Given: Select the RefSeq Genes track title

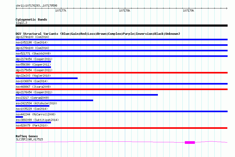Looking at the screenshot, I should coord(27,136).
